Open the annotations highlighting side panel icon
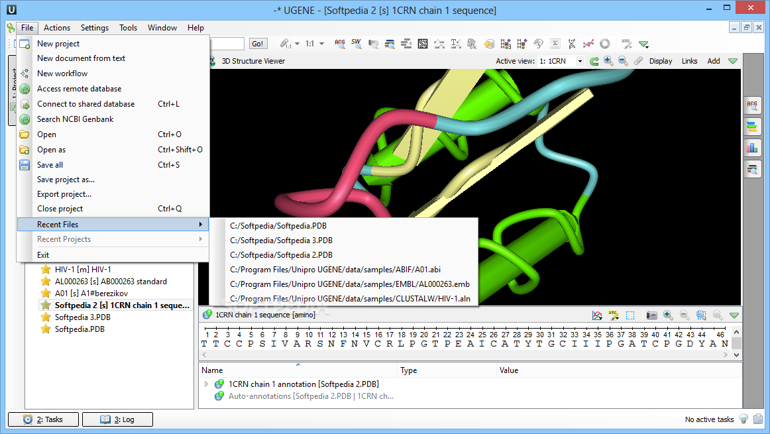 click(752, 127)
